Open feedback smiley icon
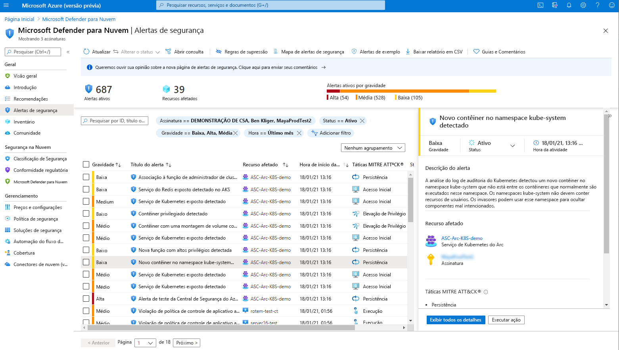Viewport: 619px width, 350px height. point(612,5)
